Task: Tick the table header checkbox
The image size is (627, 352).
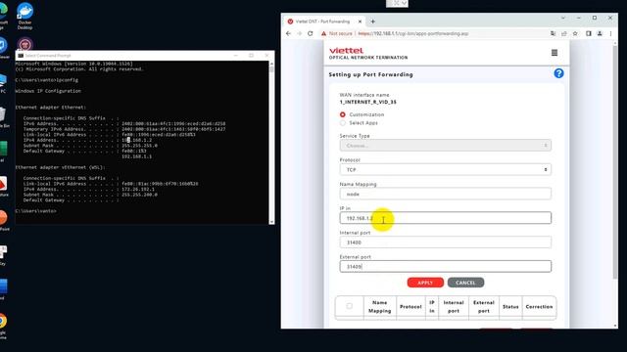Action: coord(349,306)
